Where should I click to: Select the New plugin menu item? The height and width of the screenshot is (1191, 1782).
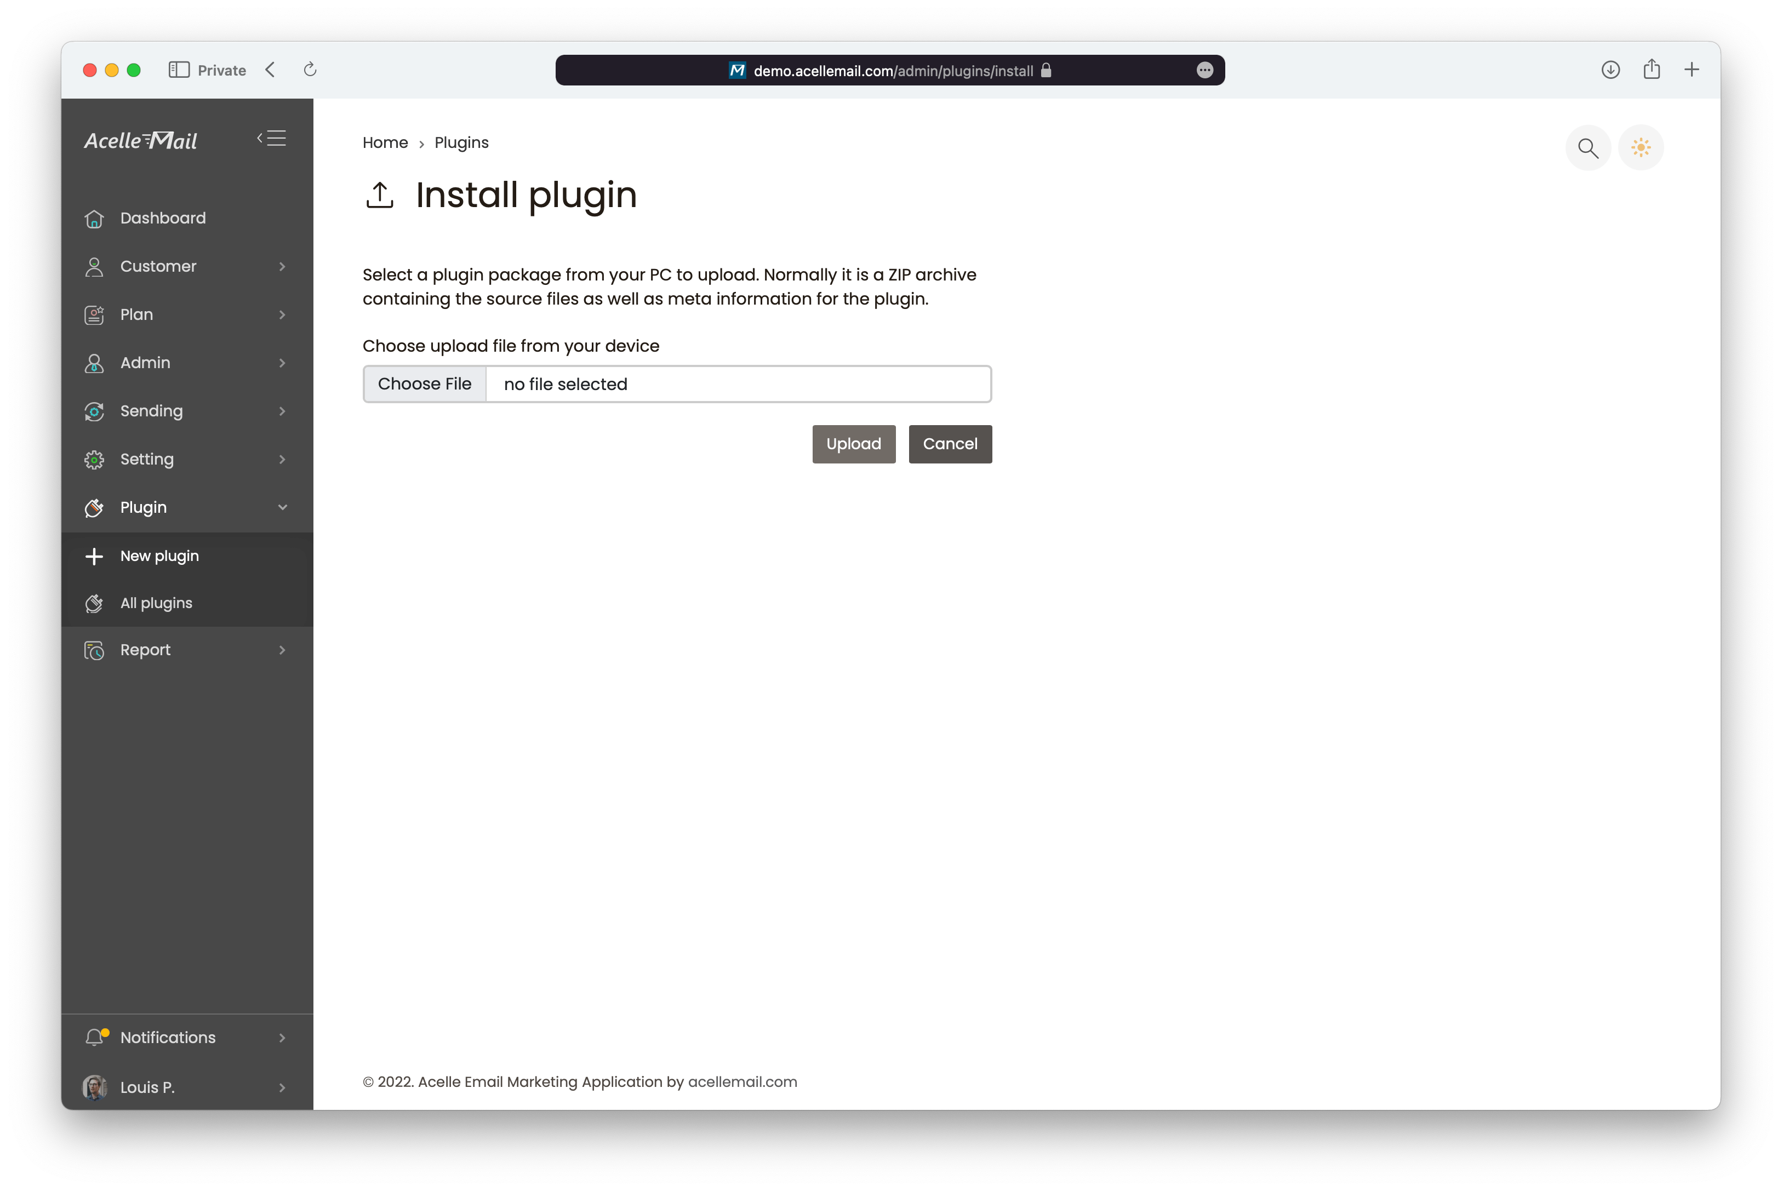(159, 556)
